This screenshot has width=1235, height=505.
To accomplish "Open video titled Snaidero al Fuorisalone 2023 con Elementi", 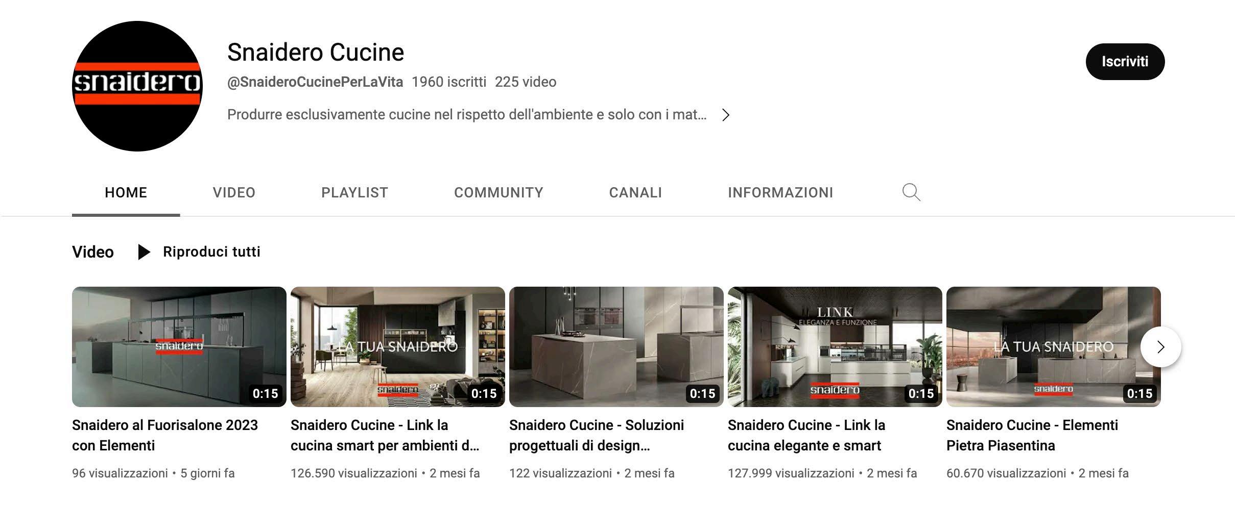I will click(165, 435).
